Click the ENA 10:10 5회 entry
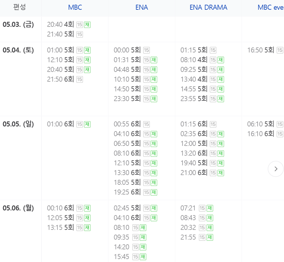 pyautogui.click(x=136, y=79)
